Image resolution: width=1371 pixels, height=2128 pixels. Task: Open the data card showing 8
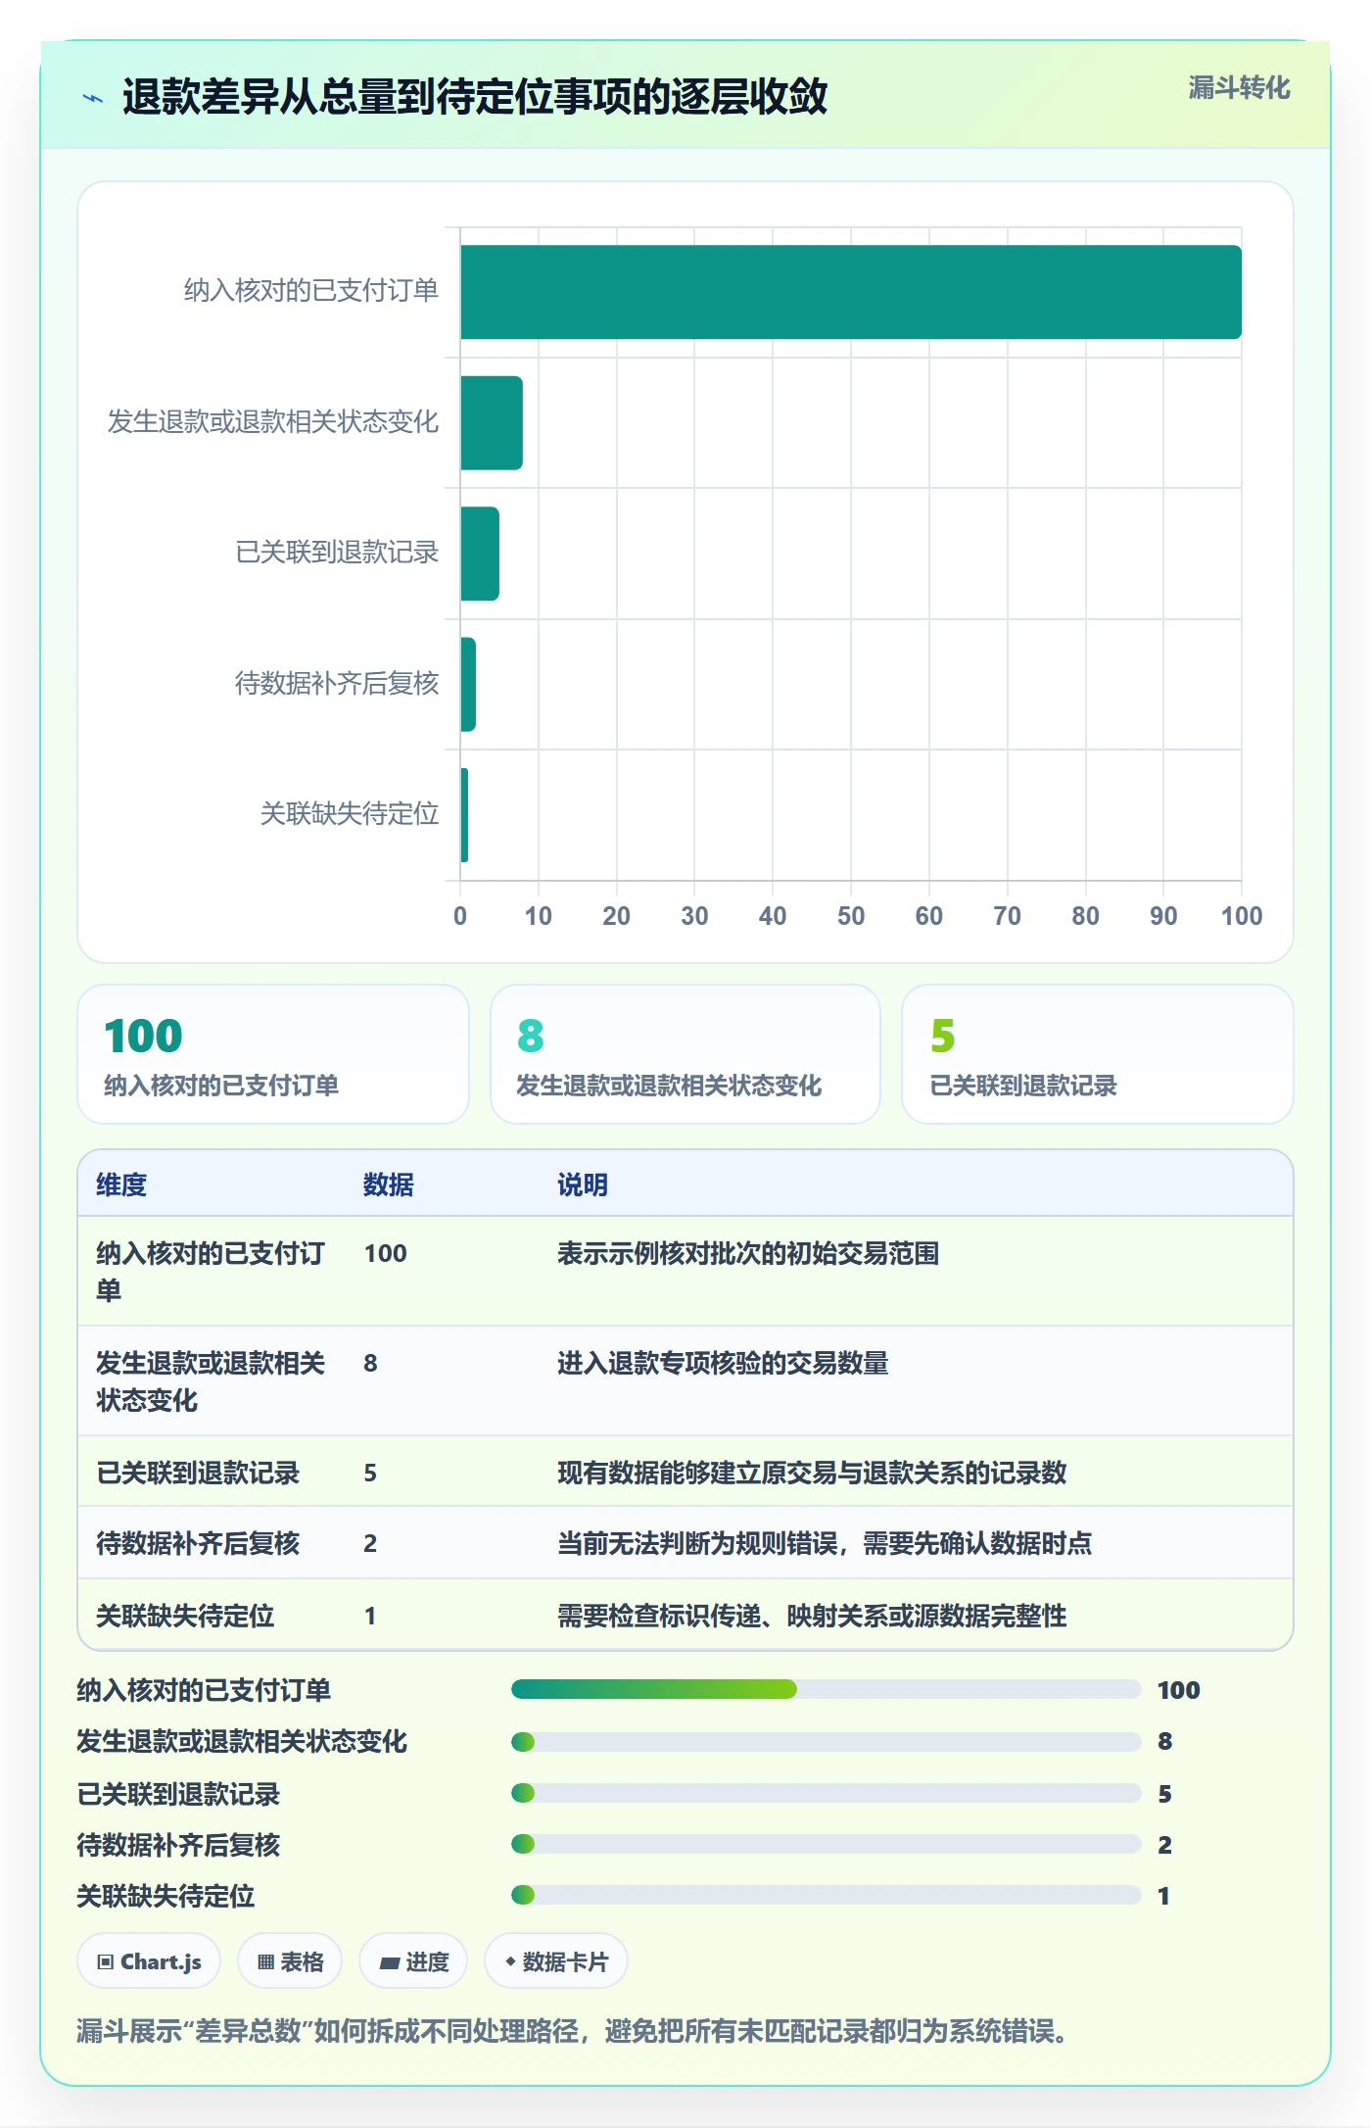[x=685, y=1054]
